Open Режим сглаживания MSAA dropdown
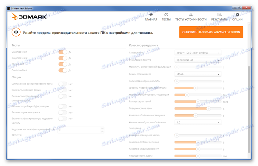 (198, 74)
